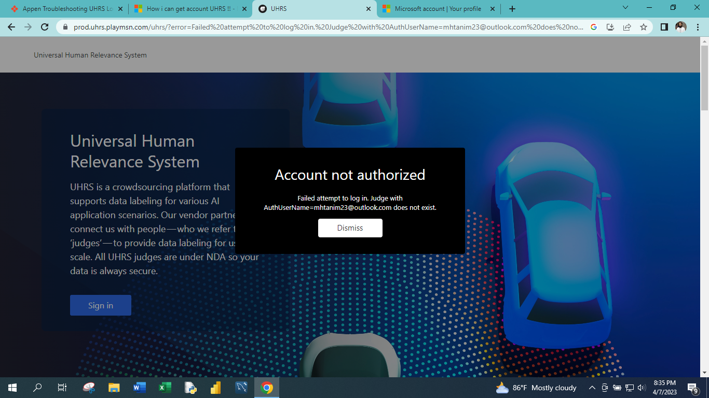This screenshot has width=709, height=398.
Task: Open Windows taskbar search
Action: tap(37, 388)
